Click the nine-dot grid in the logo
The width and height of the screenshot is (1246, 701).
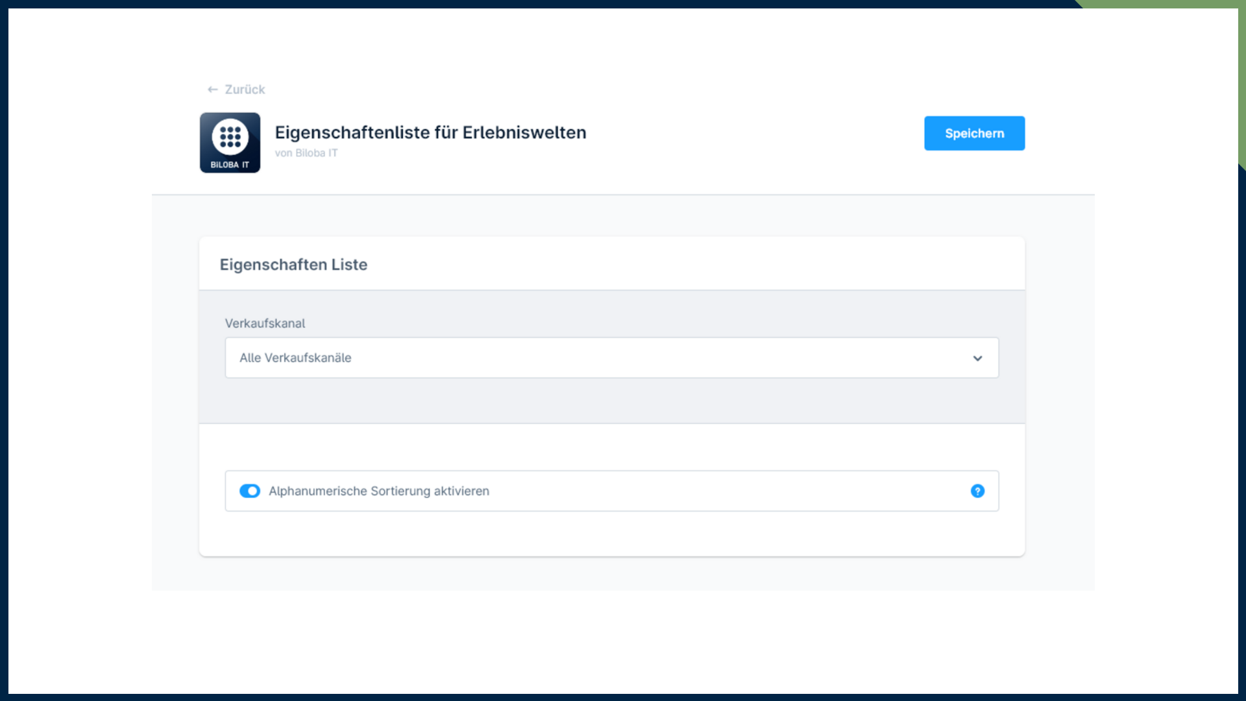tap(230, 136)
